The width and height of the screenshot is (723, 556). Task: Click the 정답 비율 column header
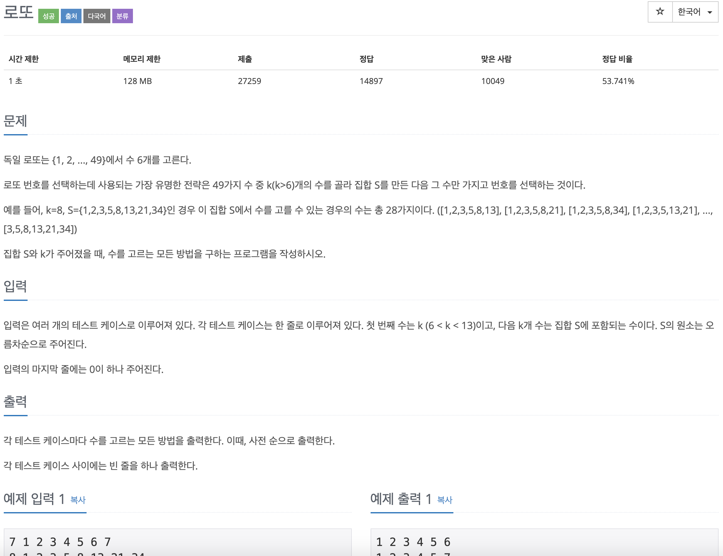[617, 59]
